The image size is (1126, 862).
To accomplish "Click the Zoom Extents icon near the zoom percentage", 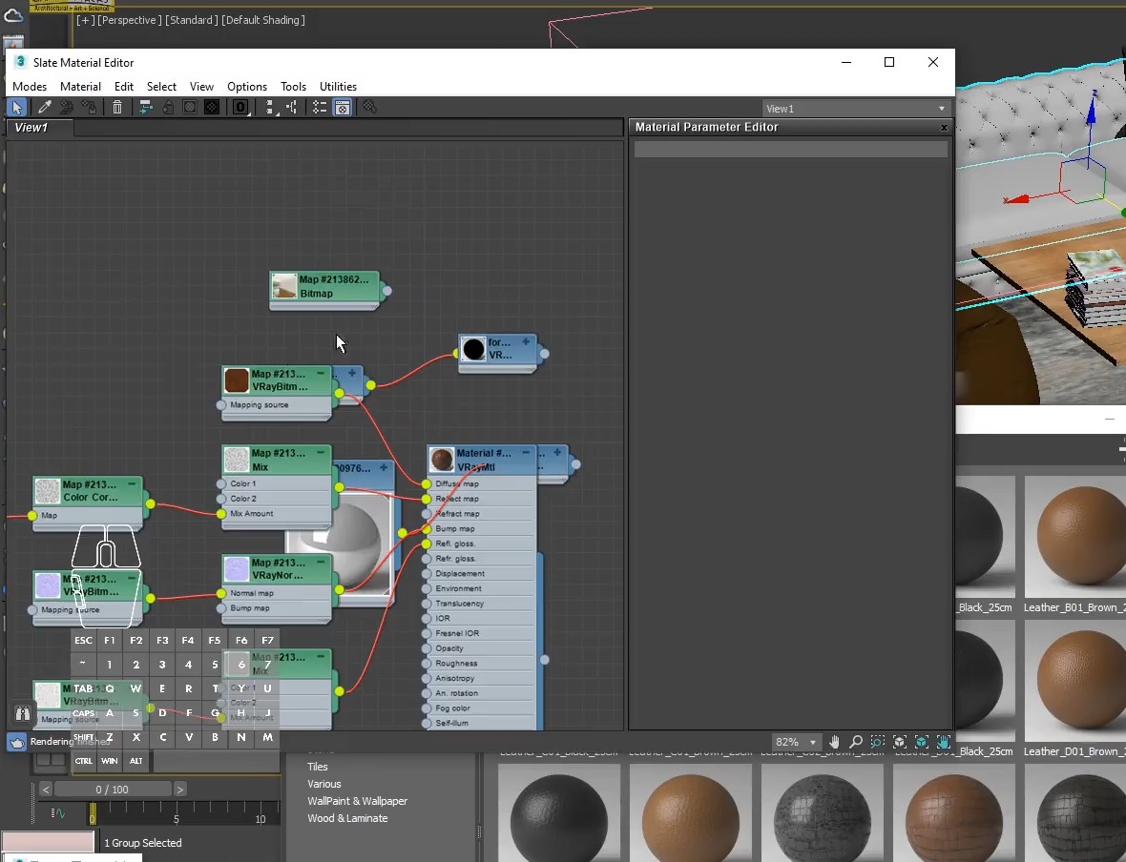I will (900, 742).
